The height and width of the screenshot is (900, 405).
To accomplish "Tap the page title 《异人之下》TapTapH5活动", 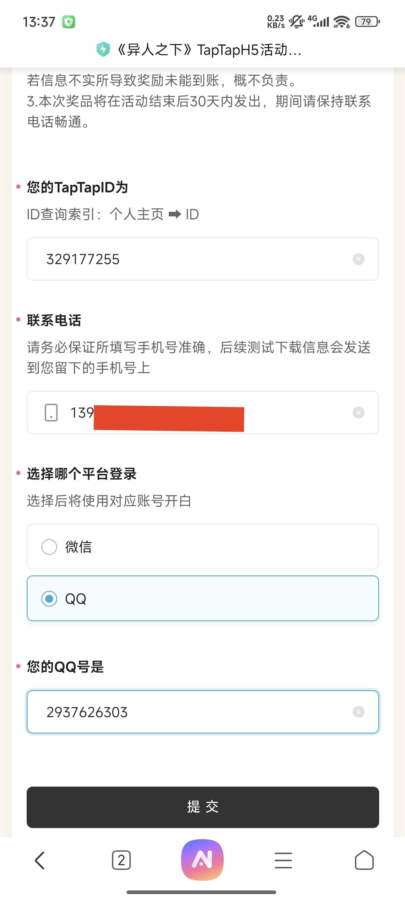I will (x=209, y=49).
